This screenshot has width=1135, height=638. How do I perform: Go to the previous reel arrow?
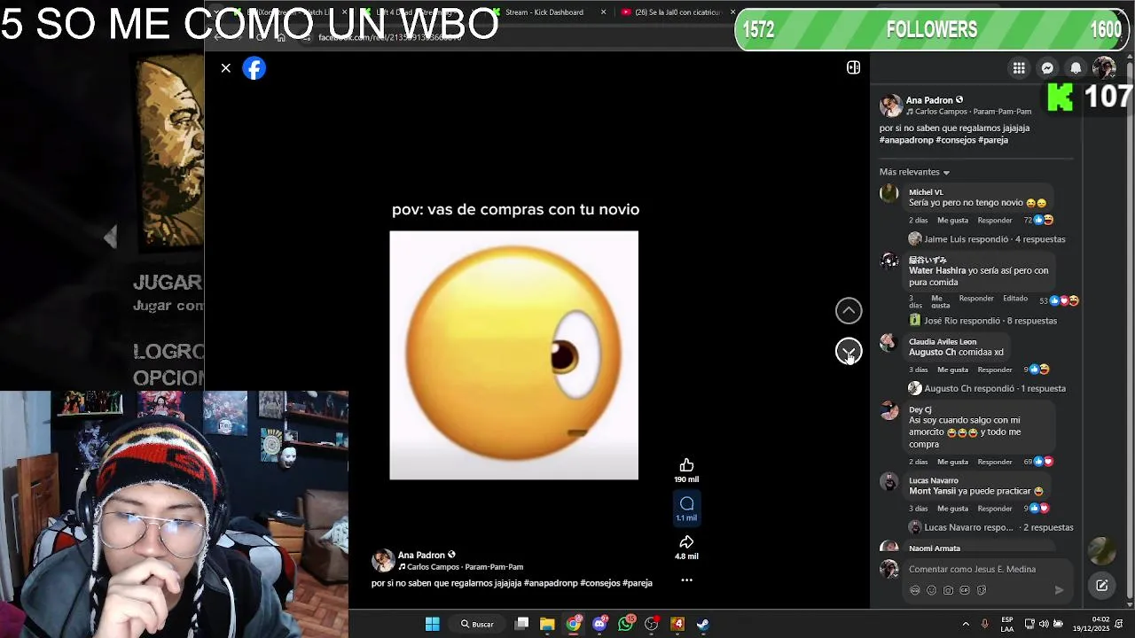[x=849, y=310]
